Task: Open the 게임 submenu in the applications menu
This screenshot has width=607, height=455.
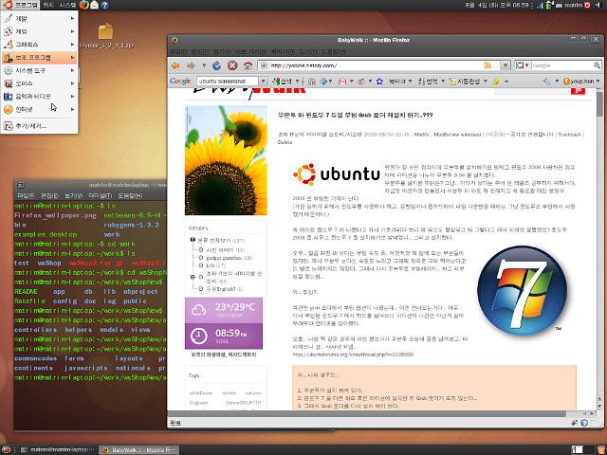Action: pos(39,31)
